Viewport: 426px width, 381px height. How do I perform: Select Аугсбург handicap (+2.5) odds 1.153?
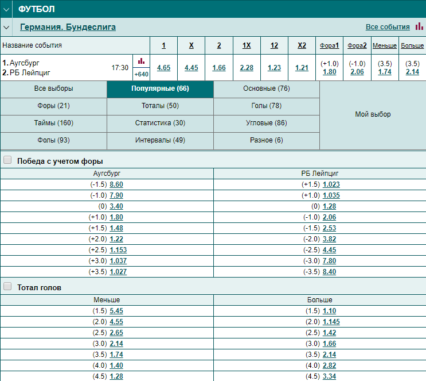point(118,250)
